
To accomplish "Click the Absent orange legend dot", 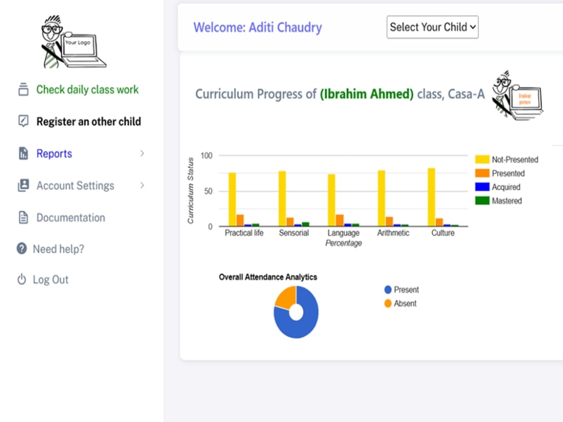I will (x=388, y=303).
